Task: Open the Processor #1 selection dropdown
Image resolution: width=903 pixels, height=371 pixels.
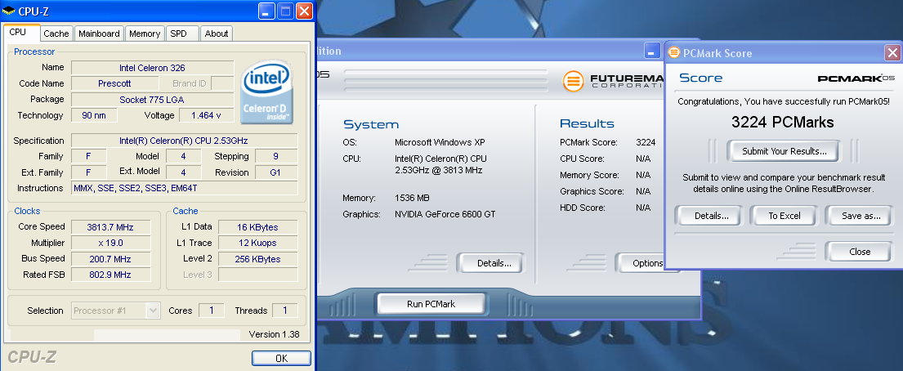Action: pos(116,311)
